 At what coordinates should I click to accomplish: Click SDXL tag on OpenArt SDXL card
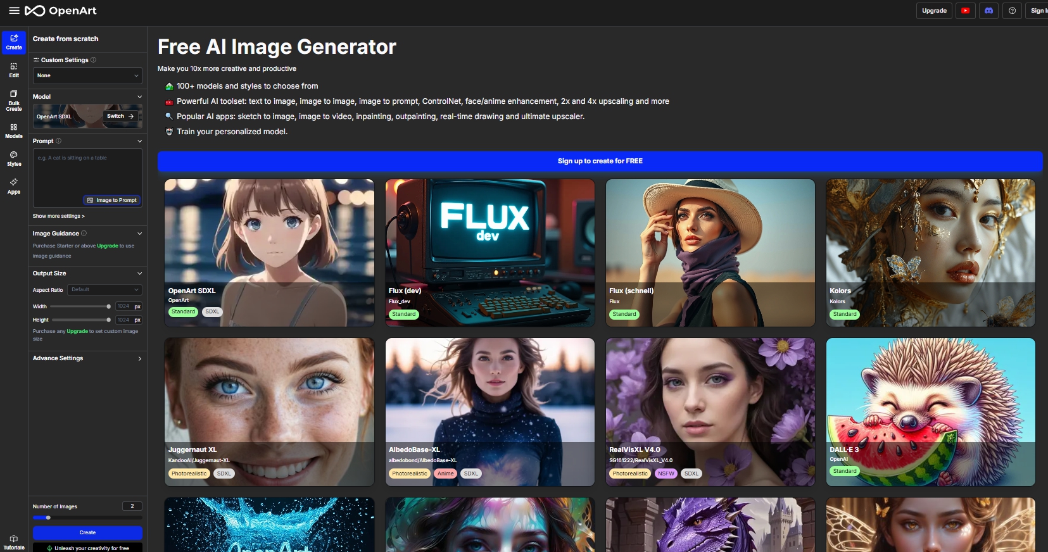pyautogui.click(x=212, y=311)
